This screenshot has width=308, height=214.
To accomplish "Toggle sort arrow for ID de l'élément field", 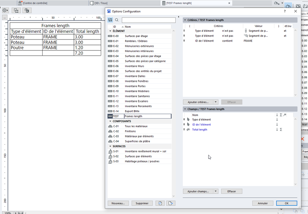I will click(277, 124).
